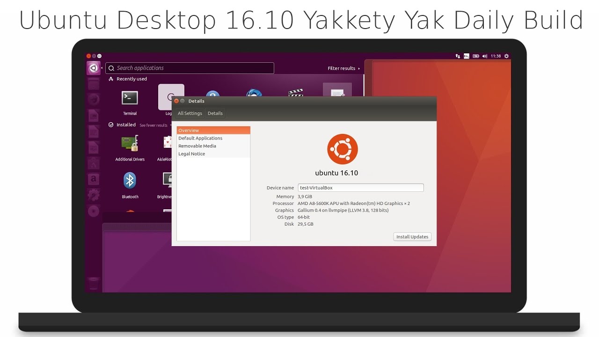Click the Recently used heading

[x=131, y=79]
